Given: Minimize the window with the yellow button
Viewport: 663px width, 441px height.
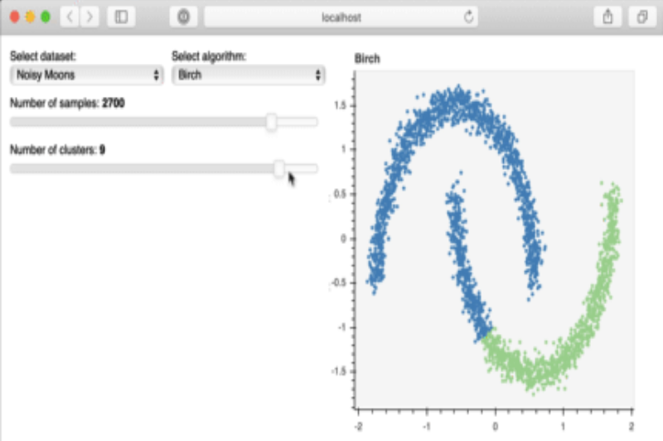Looking at the screenshot, I should click(30, 17).
